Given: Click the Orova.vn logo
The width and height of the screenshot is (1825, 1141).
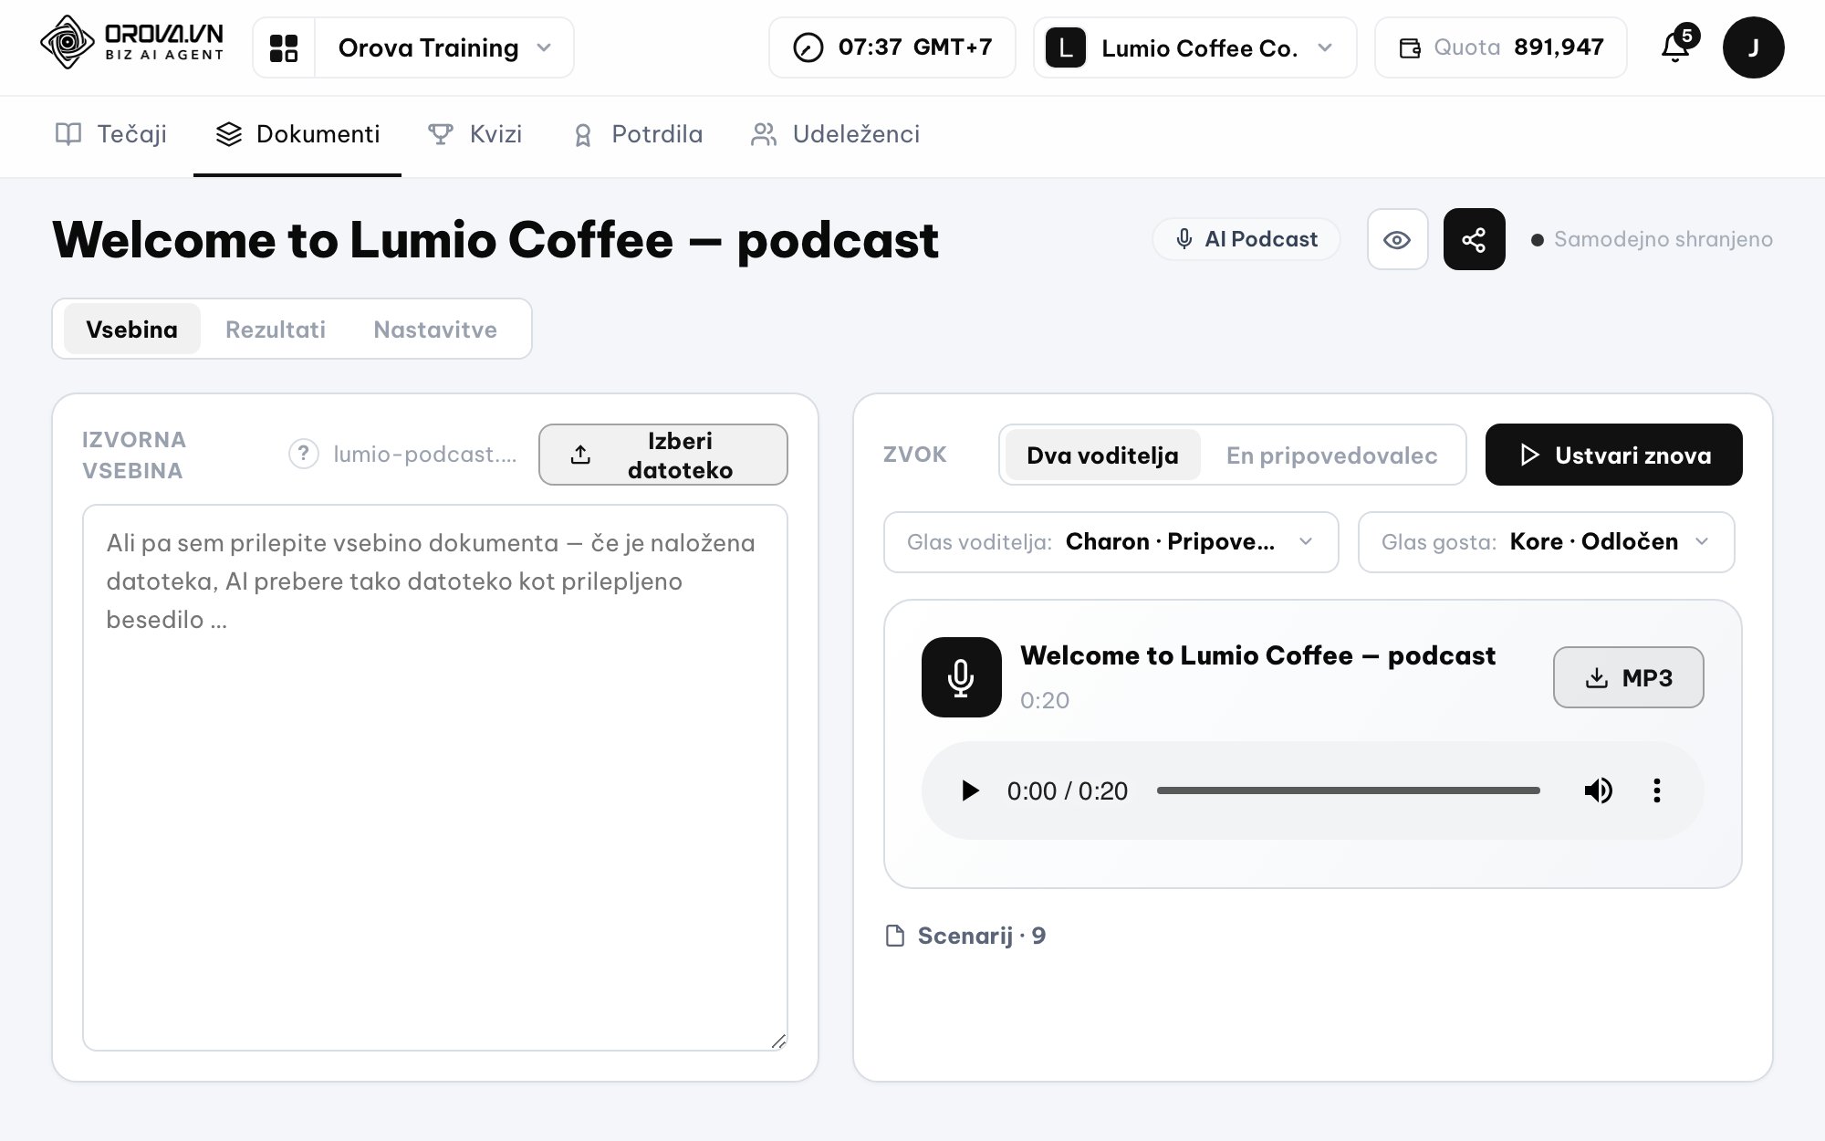Looking at the screenshot, I should pyautogui.click(x=131, y=43).
